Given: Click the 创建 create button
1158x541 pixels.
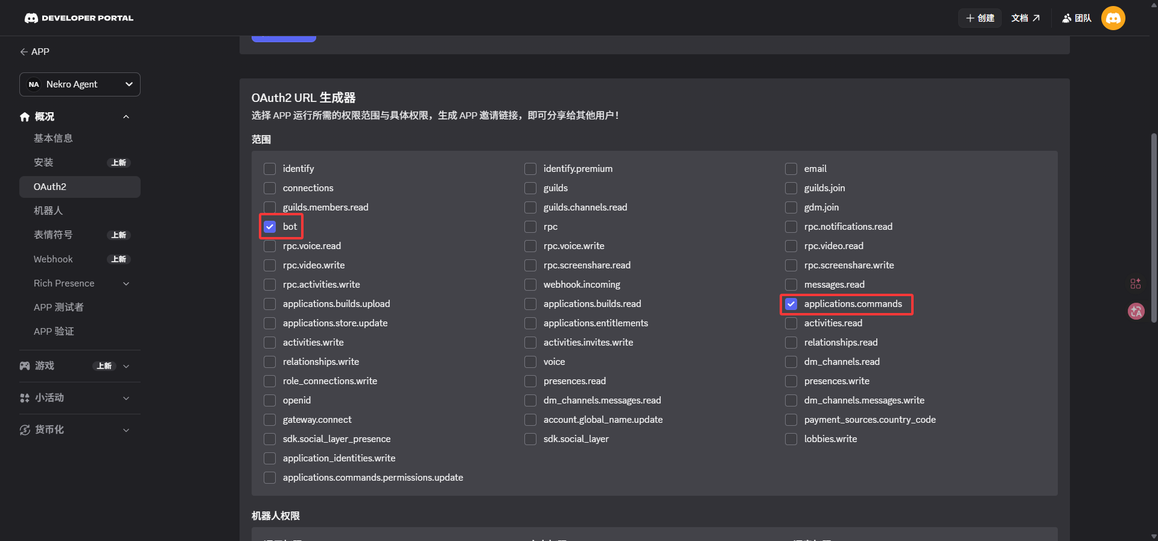Looking at the screenshot, I should [x=979, y=18].
